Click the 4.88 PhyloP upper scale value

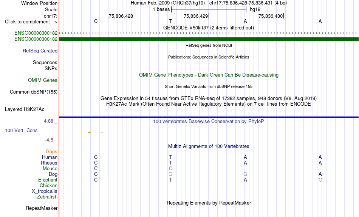48,121
